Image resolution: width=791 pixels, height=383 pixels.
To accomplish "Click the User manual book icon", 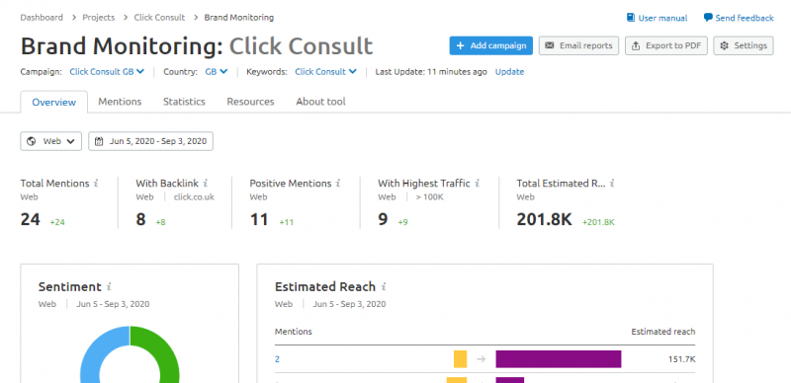I will 631,18.
